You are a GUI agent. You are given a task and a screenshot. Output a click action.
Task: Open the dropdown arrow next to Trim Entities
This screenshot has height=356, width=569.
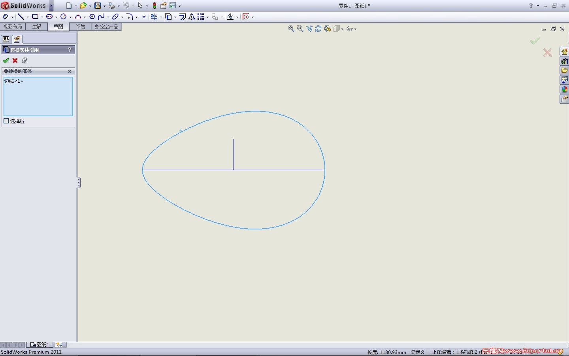[161, 17]
